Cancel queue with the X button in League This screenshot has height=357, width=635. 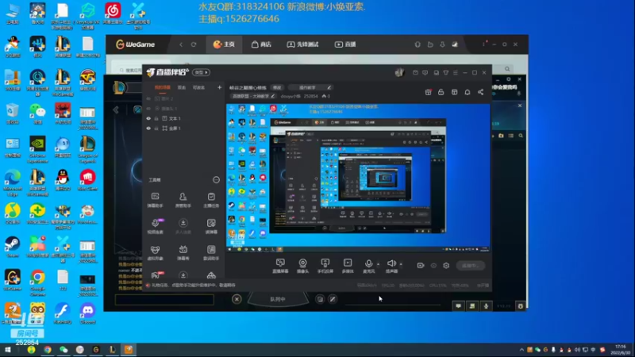click(x=237, y=299)
